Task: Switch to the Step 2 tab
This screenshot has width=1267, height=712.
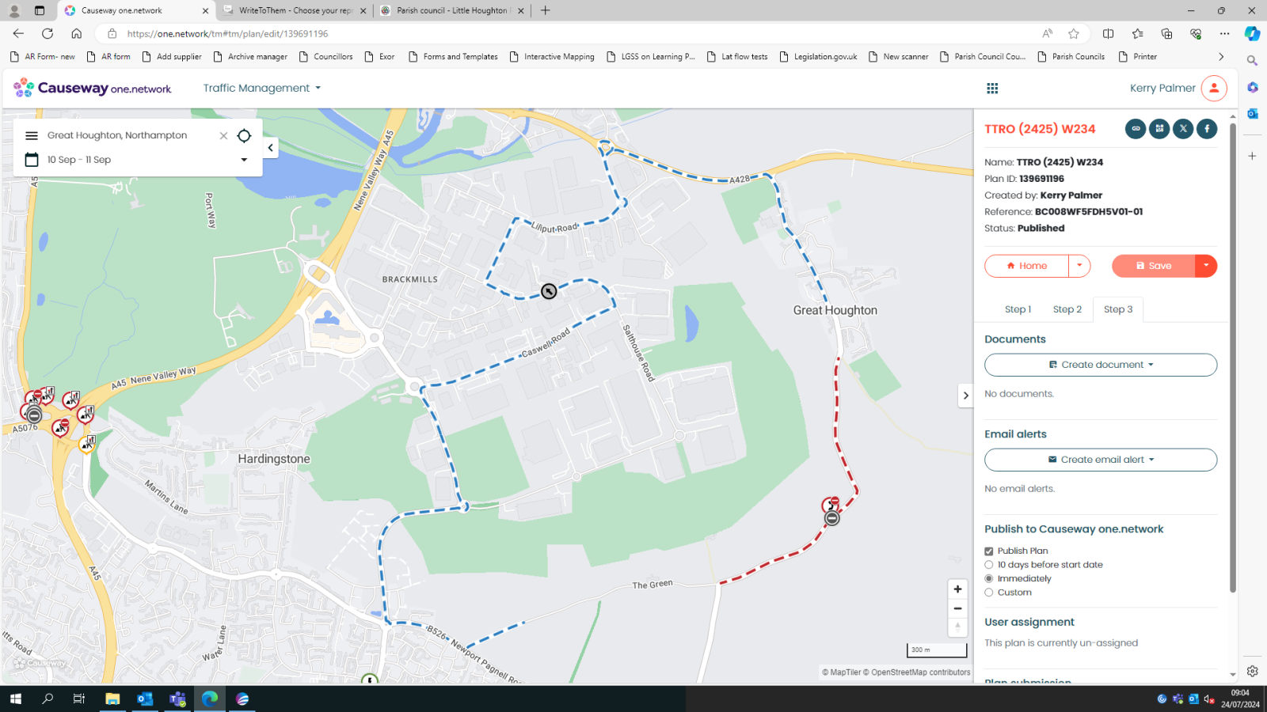Action: (1067, 309)
